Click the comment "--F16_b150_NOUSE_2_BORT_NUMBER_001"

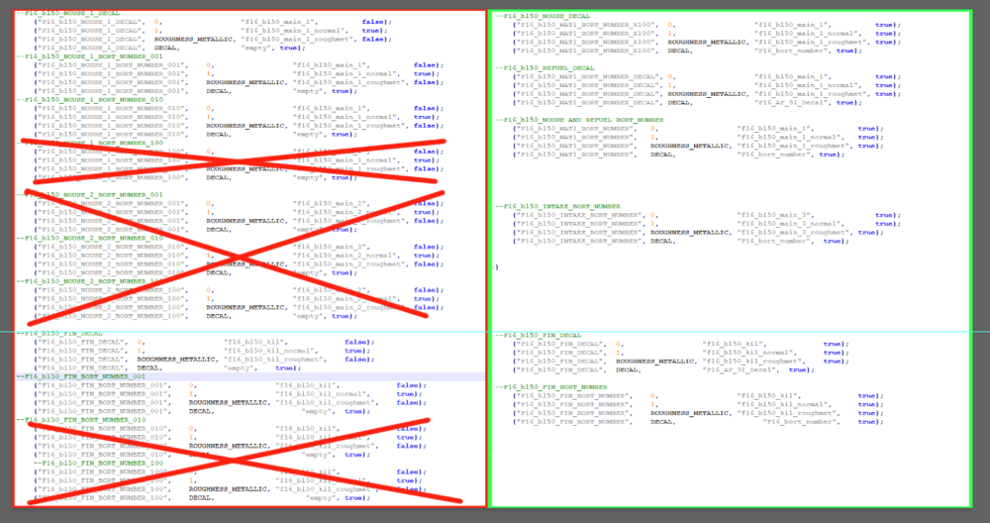coord(90,194)
